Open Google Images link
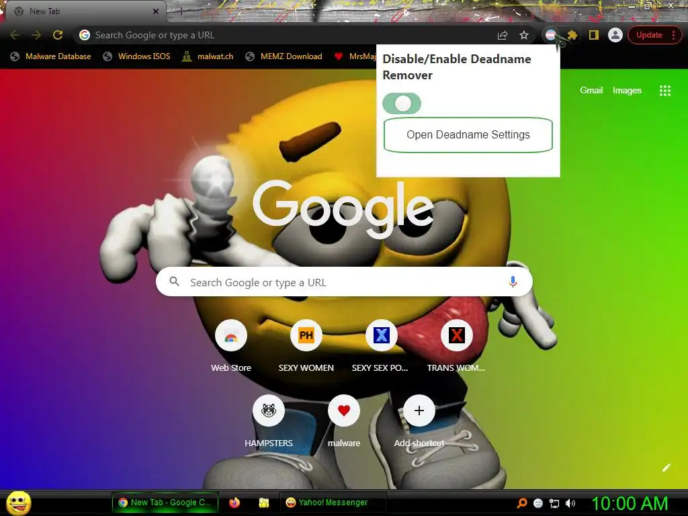 click(x=627, y=91)
